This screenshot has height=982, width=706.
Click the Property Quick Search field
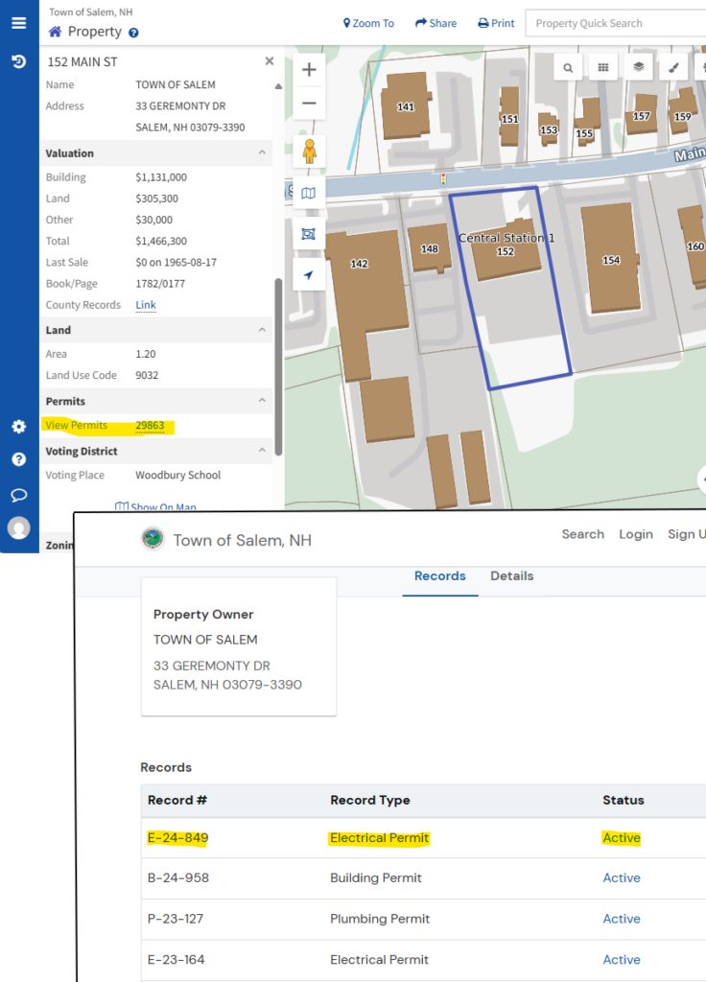click(614, 23)
